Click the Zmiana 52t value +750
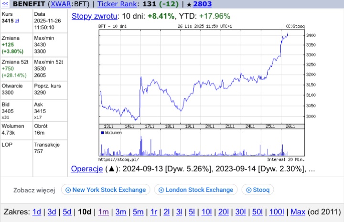The height and width of the screenshot is (222, 344). point(8,69)
